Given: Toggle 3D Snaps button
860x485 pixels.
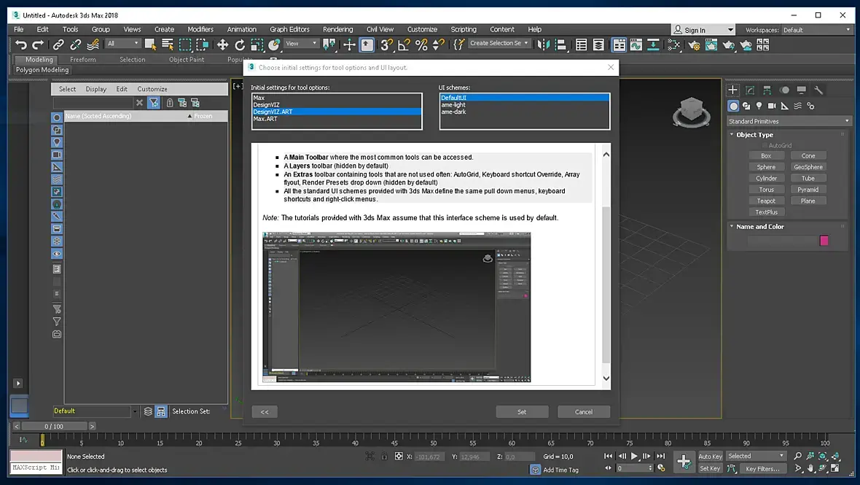Looking at the screenshot, I should (x=387, y=44).
